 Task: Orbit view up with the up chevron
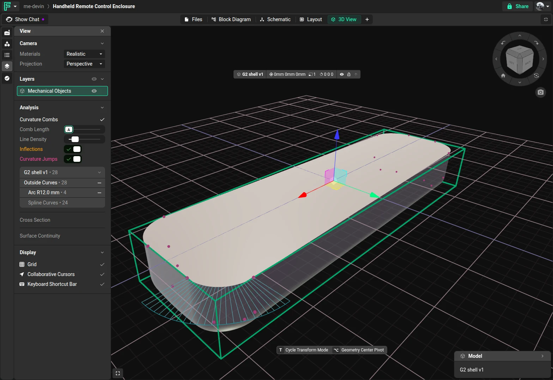tap(519, 36)
